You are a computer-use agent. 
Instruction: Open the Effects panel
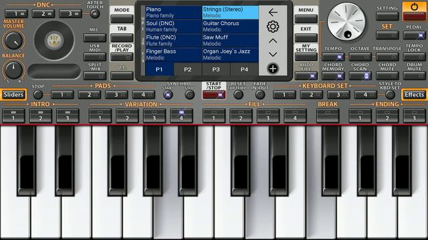pos(414,95)
